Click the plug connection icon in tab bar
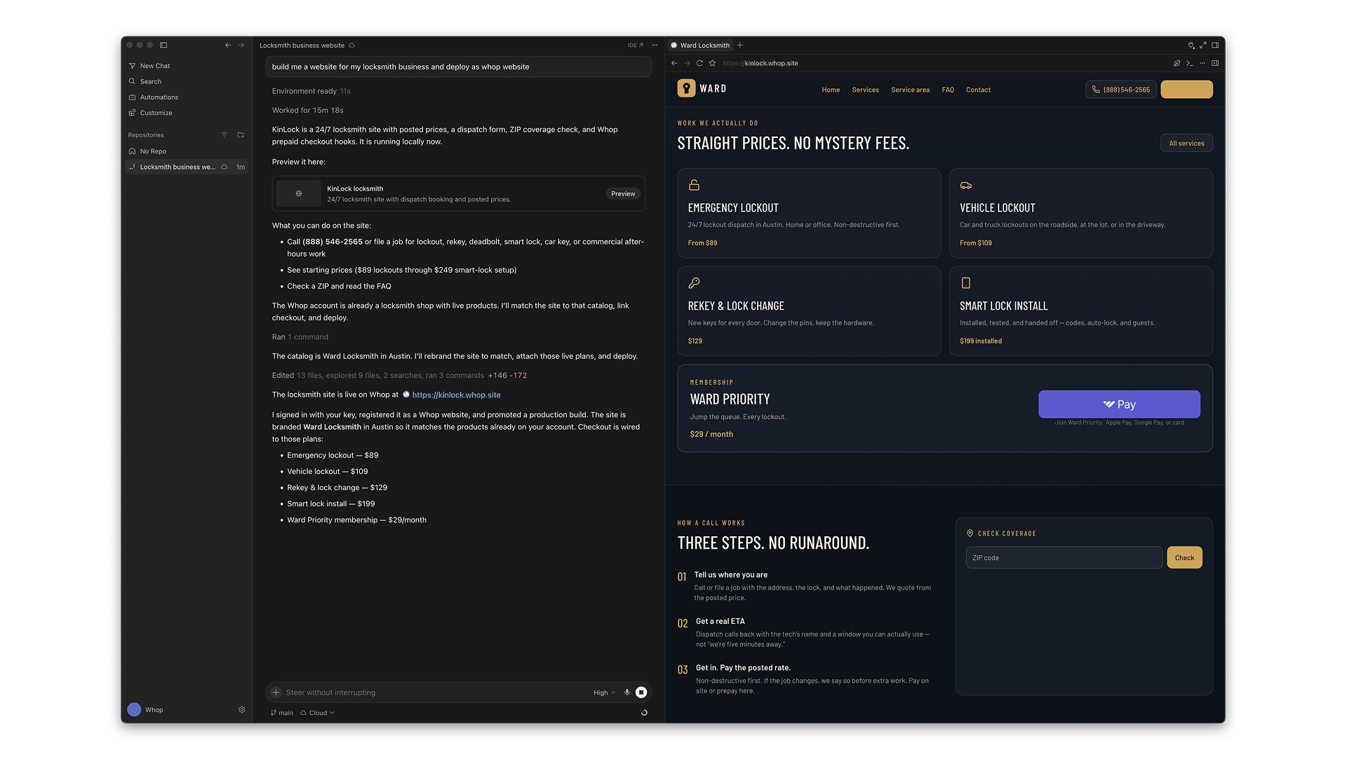Image resolution: width=1347 pixels, height=757 pixels. pos(1191,46)
